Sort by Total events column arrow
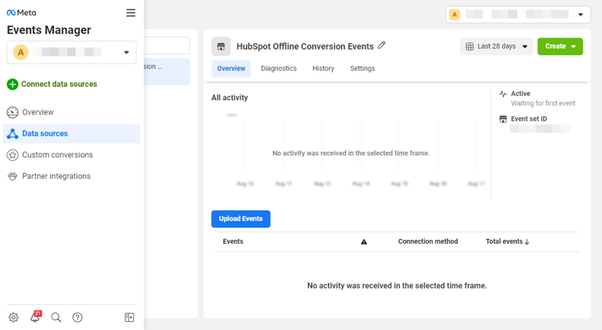 point(526,241)
